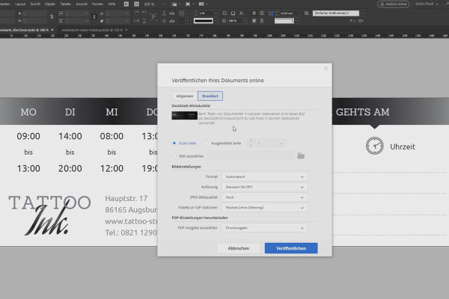Click the select container icon

click(164, 13)
